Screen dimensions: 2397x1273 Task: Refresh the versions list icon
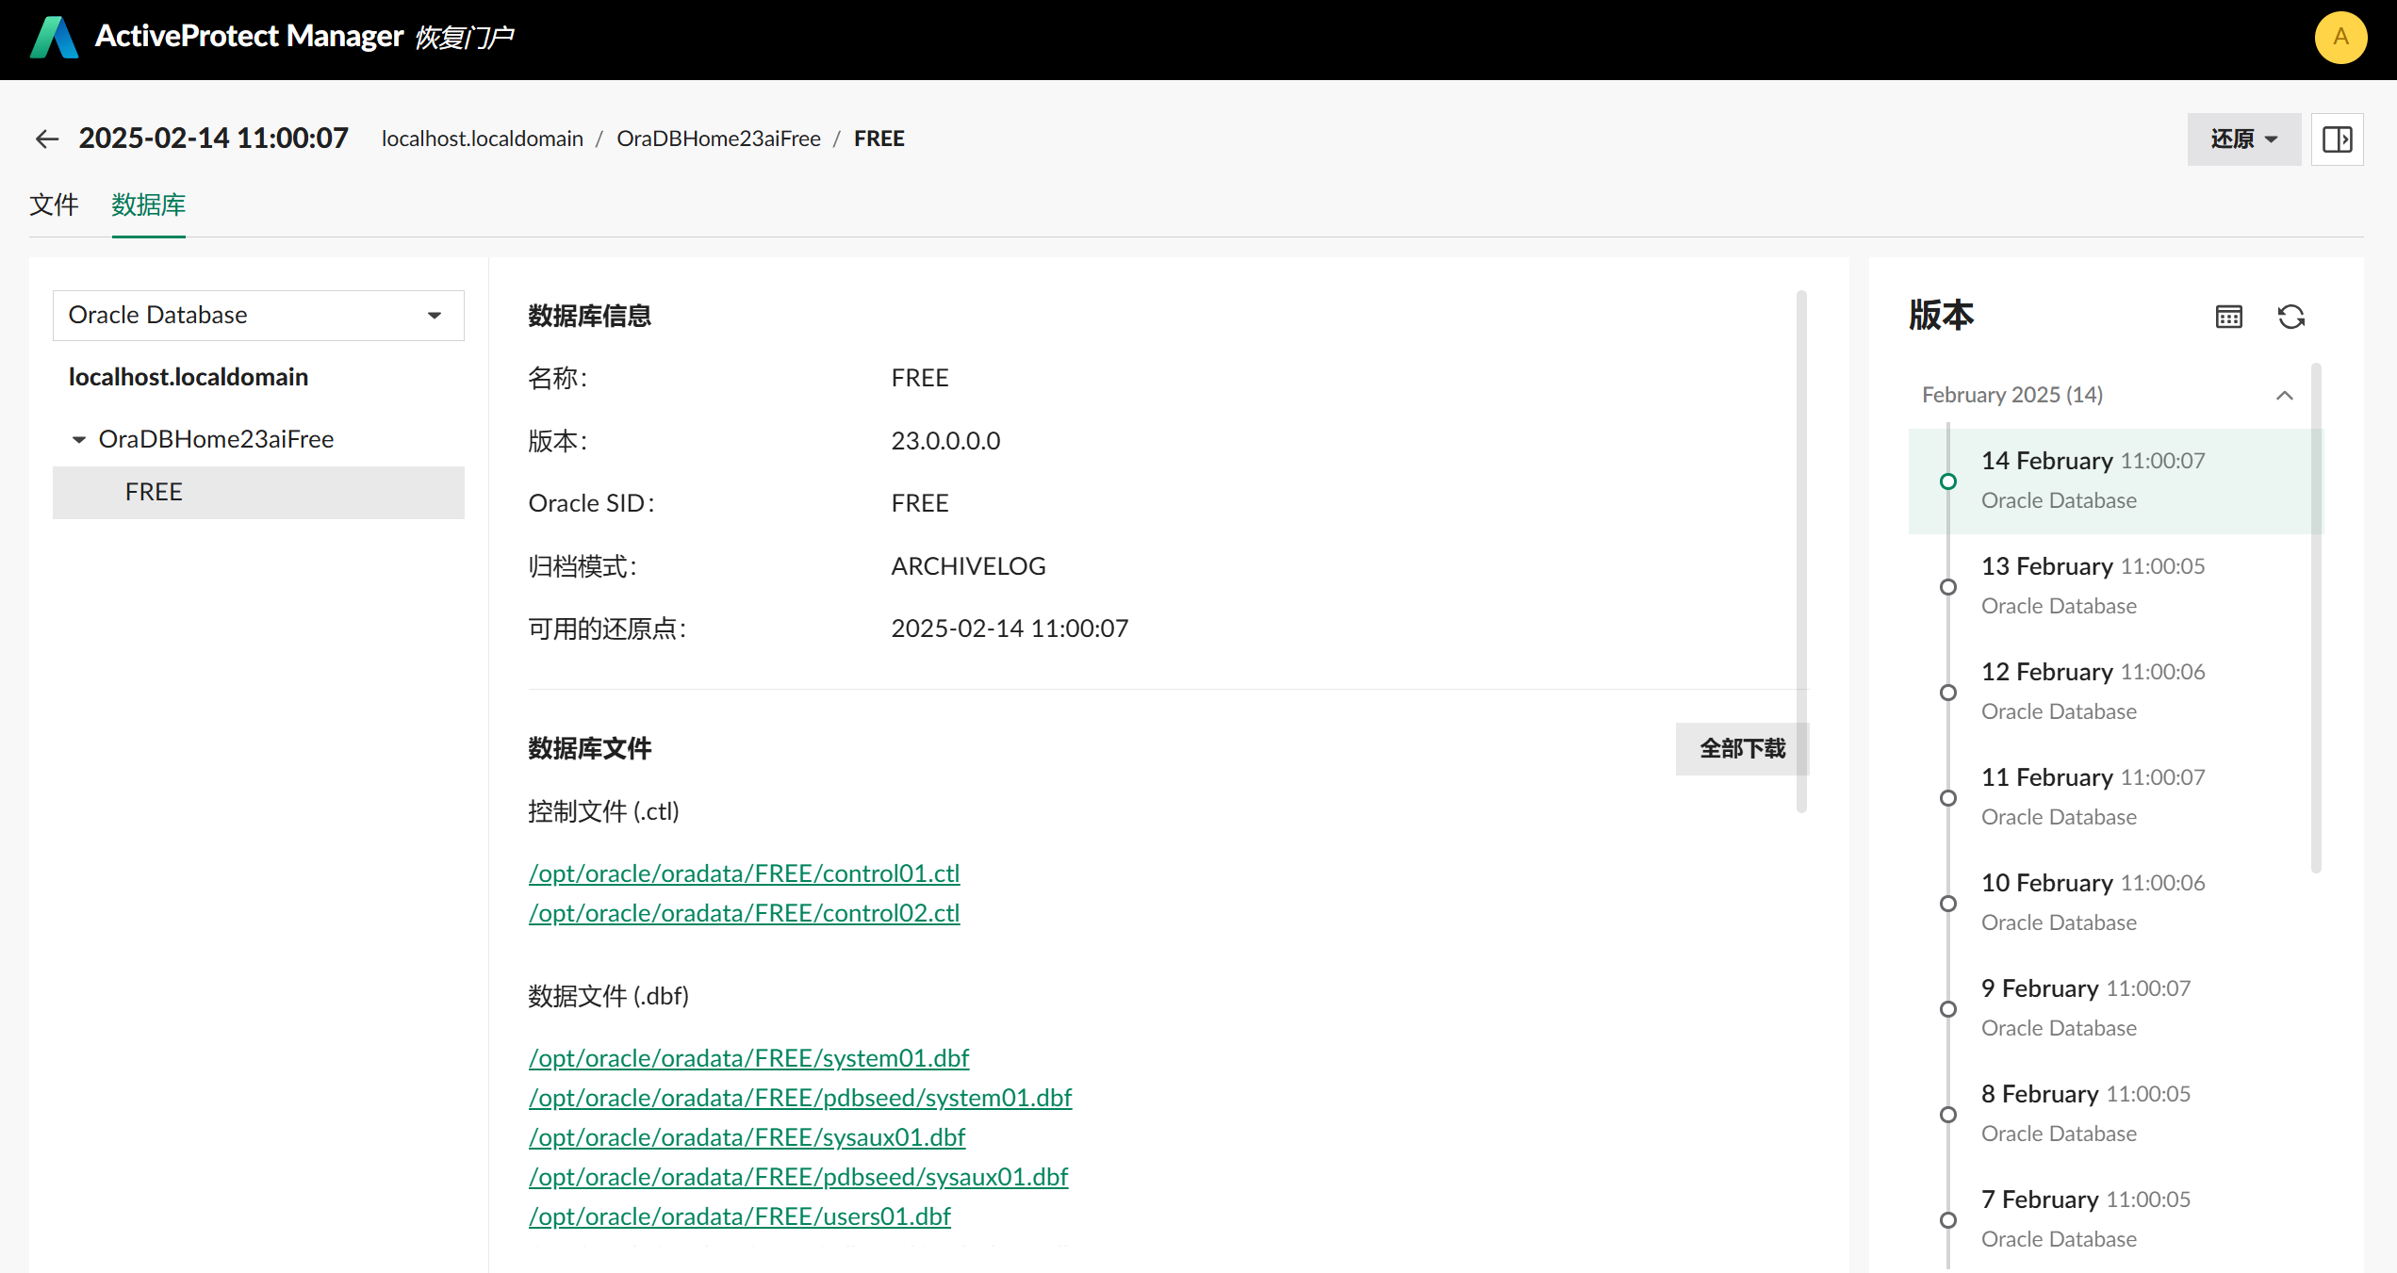(x=2291, y=317)
